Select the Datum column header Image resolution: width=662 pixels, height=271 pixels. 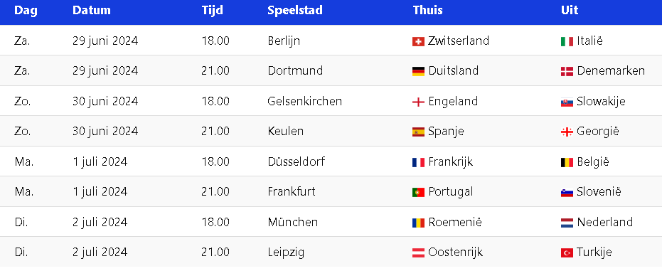click(92, 11)
